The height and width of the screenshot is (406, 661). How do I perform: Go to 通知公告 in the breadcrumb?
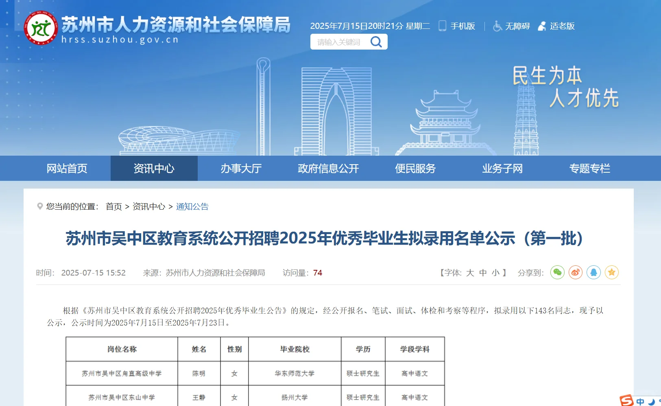tap(192, 206)
